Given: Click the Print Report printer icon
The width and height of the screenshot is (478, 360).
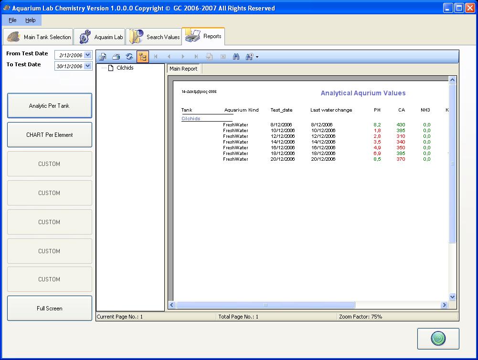Looking at the screenshot, I should click(x=116, y=57).
